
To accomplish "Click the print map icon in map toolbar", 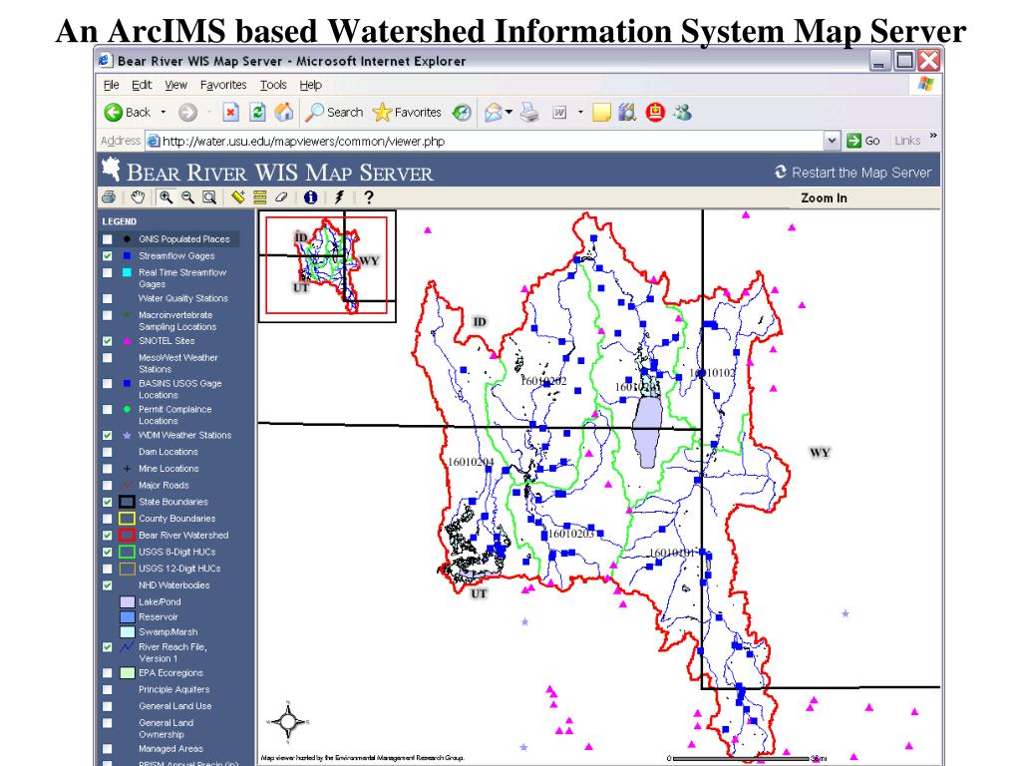I will click(x=109, y=196).
